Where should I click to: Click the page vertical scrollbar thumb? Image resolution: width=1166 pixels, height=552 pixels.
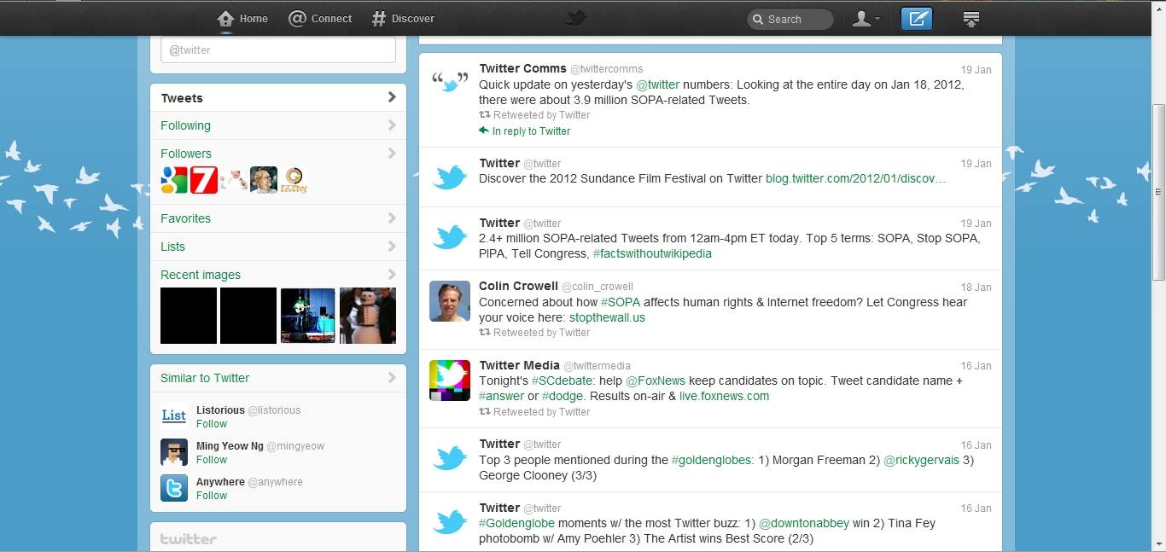[1158, 192]
